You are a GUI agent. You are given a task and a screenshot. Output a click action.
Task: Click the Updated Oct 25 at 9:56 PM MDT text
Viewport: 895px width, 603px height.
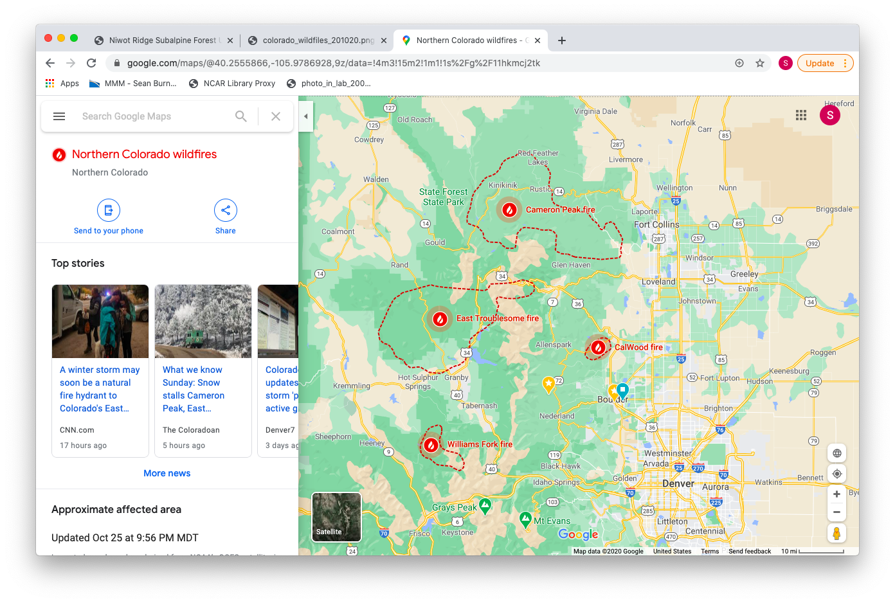point(125,537)
